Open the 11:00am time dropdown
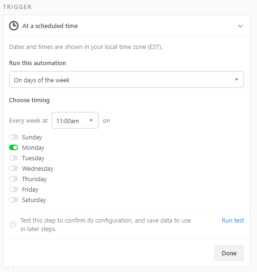257x272 pixels. point(75,120)
